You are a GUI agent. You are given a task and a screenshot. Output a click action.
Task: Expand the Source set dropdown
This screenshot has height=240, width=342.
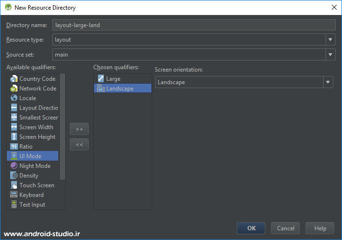coord(330,55)
